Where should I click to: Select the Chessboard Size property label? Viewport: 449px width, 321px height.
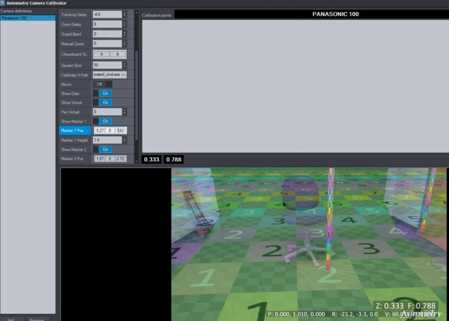(75, 54)
